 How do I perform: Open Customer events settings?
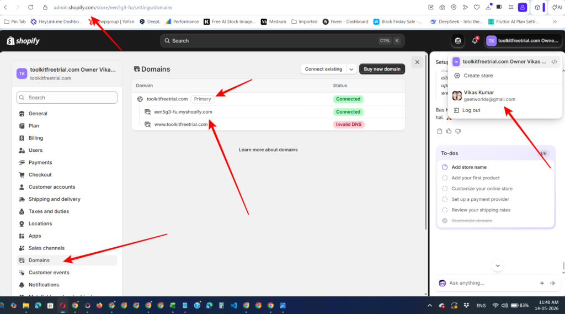67,273
